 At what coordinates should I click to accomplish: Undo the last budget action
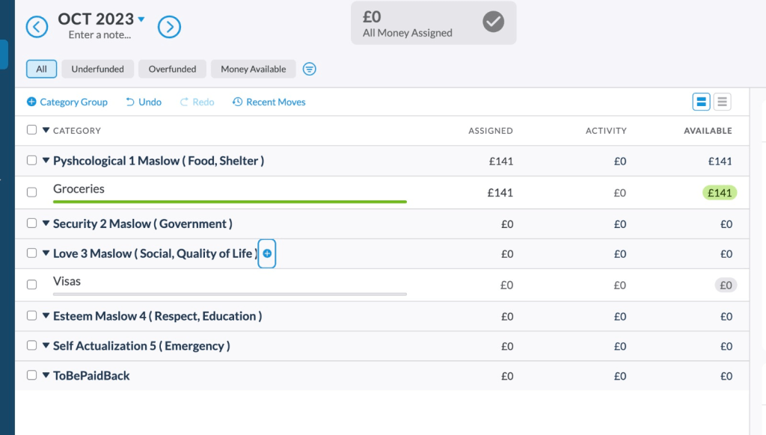(x=144, y=102)
